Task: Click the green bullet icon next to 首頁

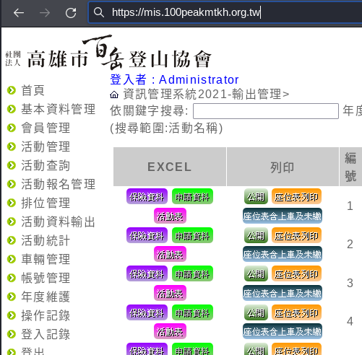Action: click(12, 90)
